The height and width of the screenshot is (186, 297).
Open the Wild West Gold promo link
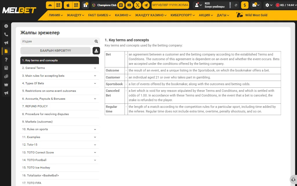(x=252, y=15)
